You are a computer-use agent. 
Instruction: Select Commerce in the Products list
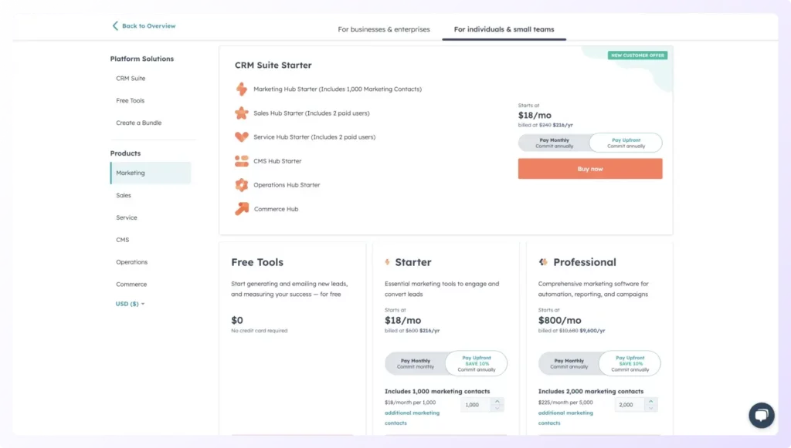131,284
